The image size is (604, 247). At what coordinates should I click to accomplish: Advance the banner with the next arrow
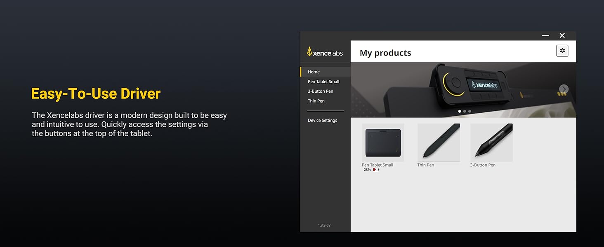click(x=564, y=89)
